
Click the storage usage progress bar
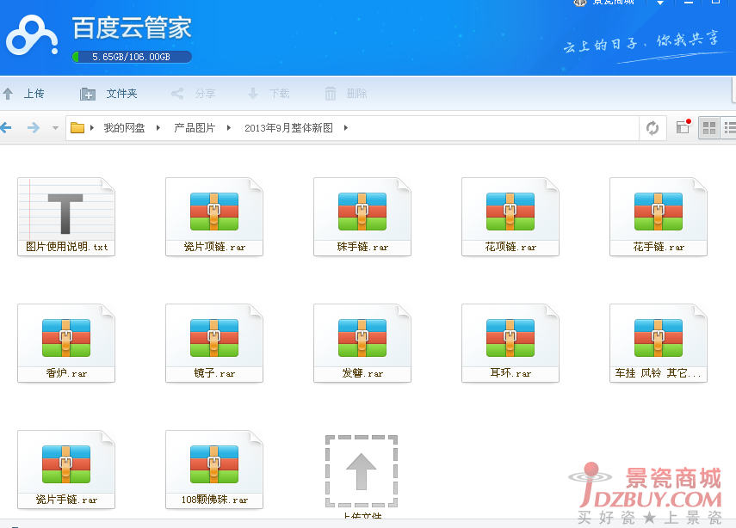(132, 57)
